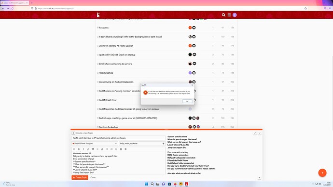Open forum search with the magnifier icon

[x=223, y=15]
